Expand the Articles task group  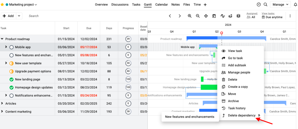click(x=2, y=104)
